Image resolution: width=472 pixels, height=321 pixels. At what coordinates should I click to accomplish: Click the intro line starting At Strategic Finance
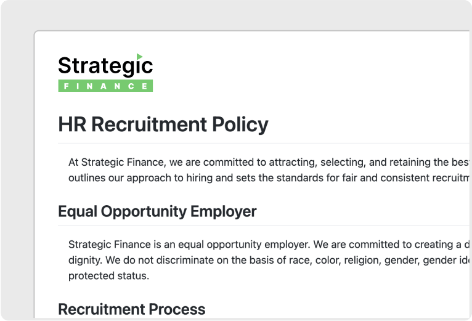point(269,162)
